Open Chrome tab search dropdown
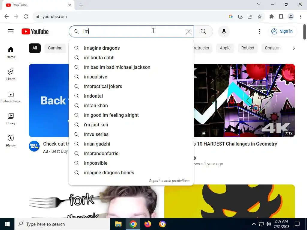Screen dimensions: 307x230 point(259,4)
